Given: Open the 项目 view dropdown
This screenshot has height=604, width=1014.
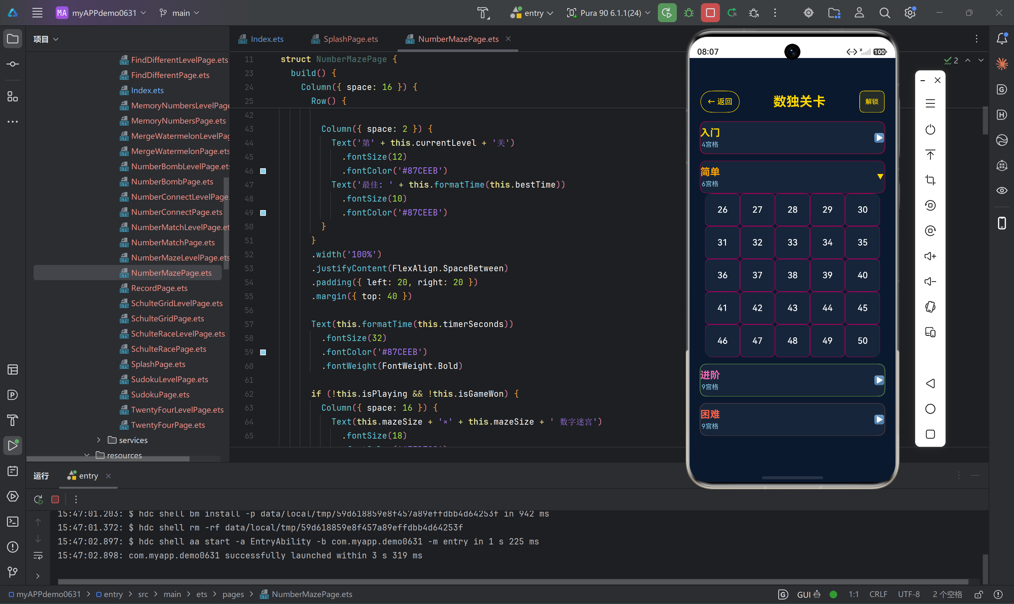Looking at the screenshot, I should pos(46,39).
